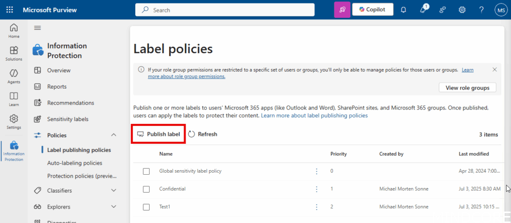Tick the Test1 policy checkbox

click(146, 207)
